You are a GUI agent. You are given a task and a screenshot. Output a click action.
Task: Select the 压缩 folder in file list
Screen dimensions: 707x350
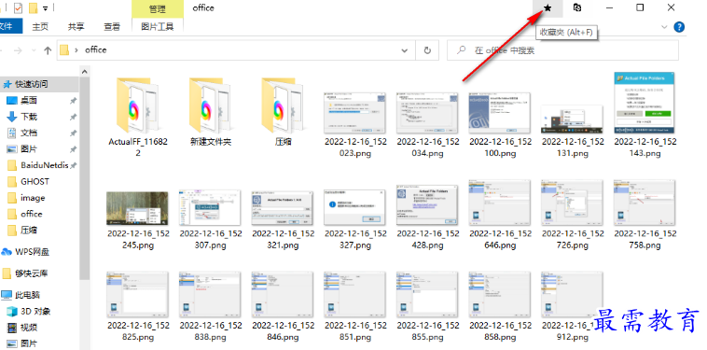(x=284, y=112)
